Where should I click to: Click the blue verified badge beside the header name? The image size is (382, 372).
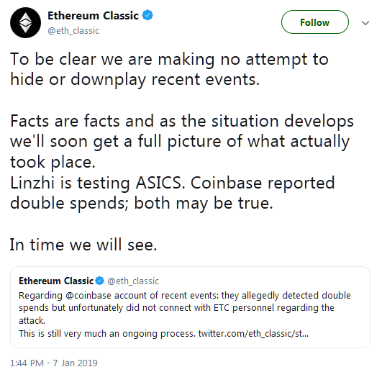point(147,15)
